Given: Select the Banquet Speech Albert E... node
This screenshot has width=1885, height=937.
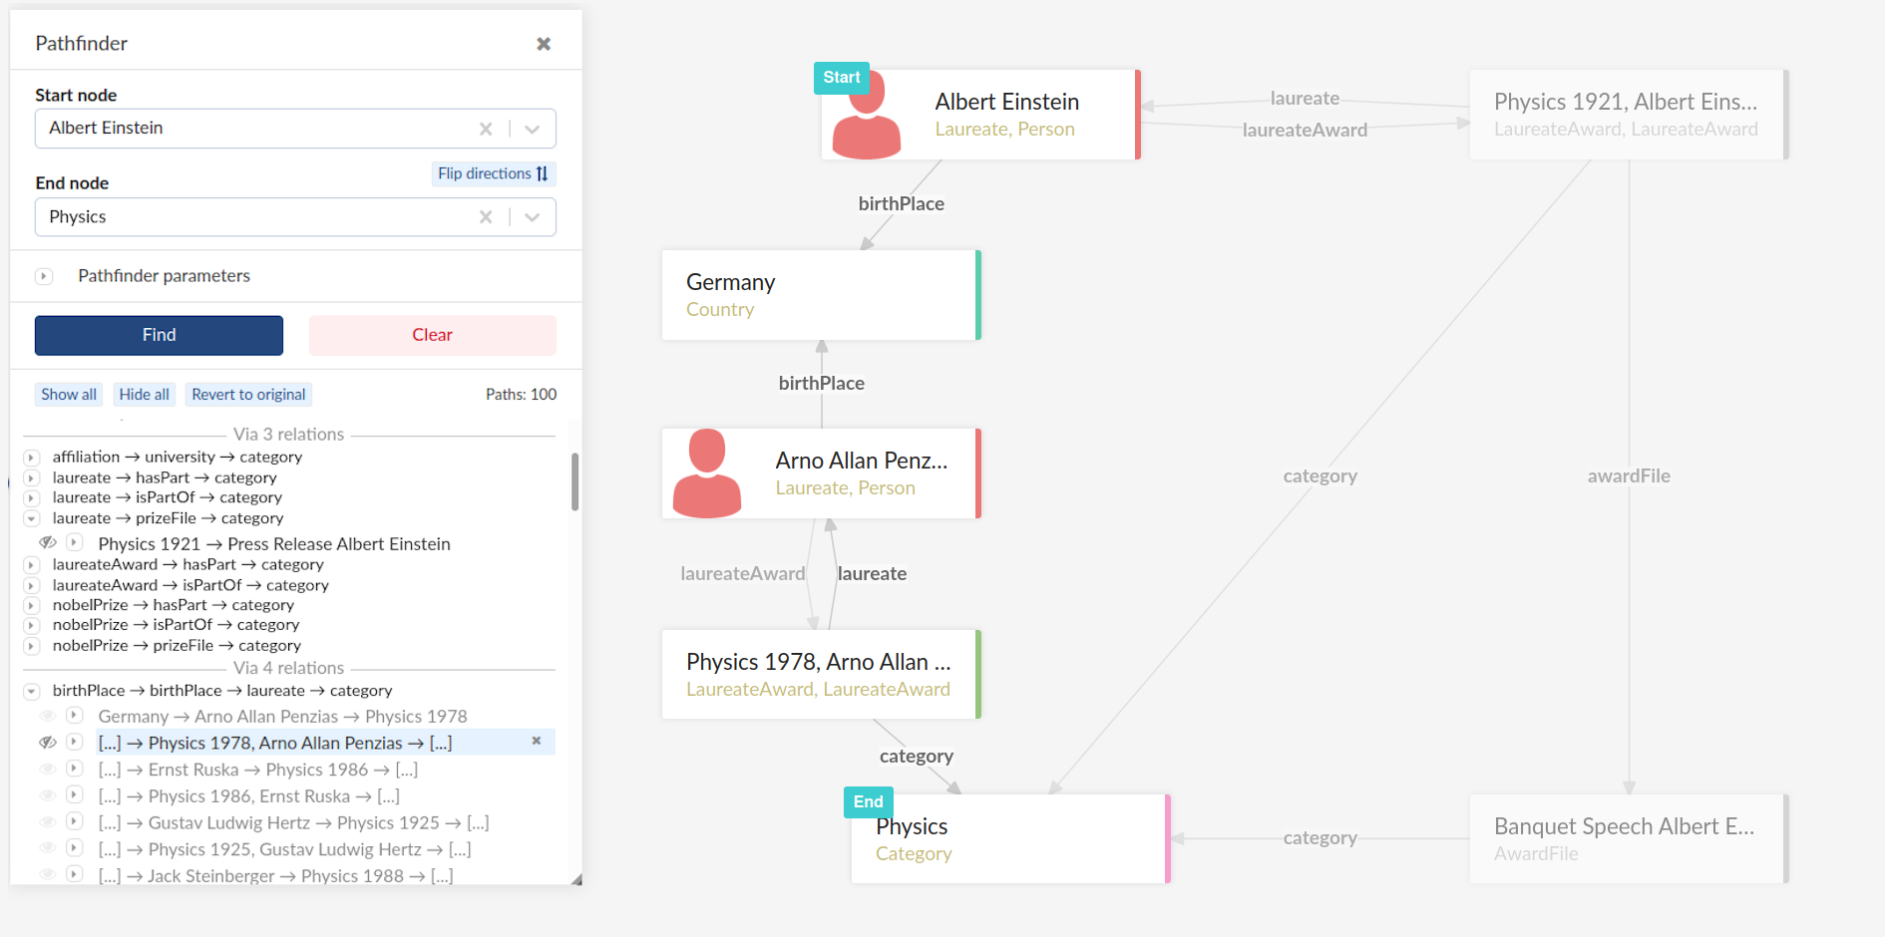Looking at the screenshot, I should click(x=1629, y=838).
